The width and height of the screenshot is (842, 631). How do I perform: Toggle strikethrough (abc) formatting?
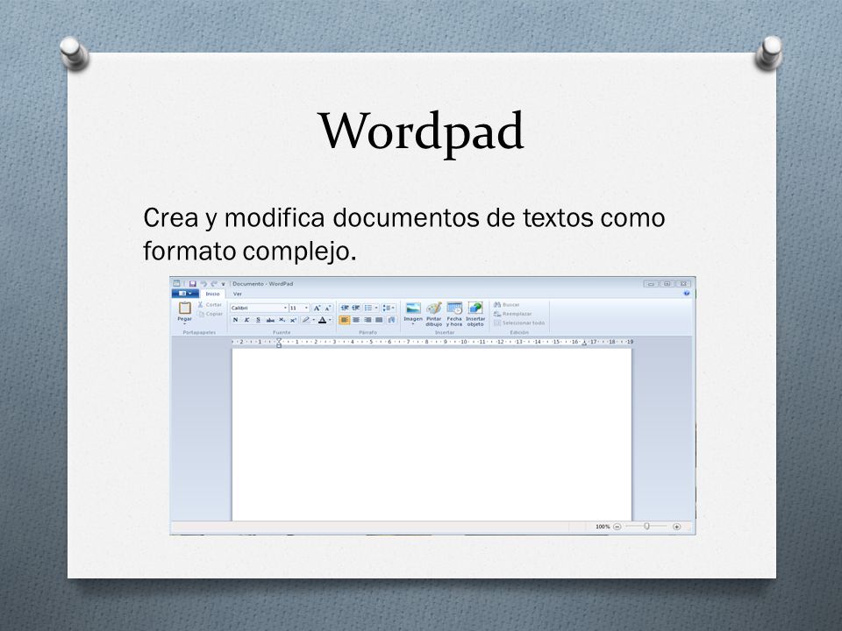[270, 320]
